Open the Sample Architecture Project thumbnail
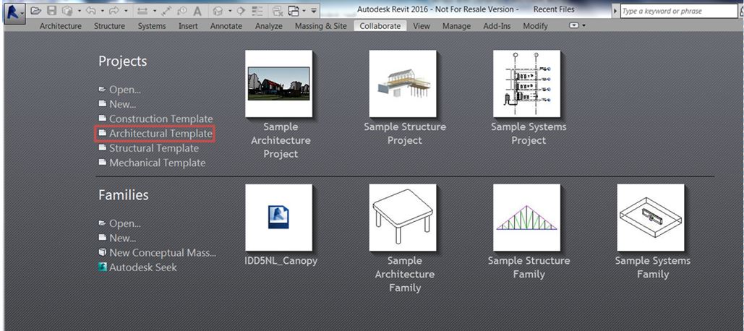744x331 pixels. pyautogui.click(x=279, y=83)
